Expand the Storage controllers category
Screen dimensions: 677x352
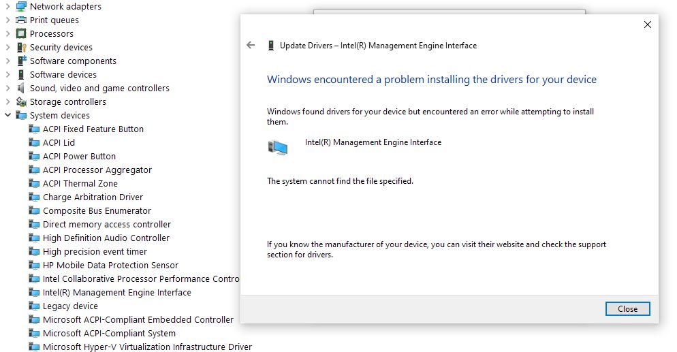7,102
